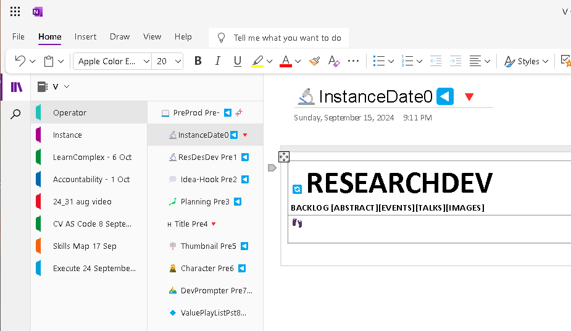Screen dimensions: 571x331
Task: Click the To Do tag checkbox icon
Action: click(565, 61)
